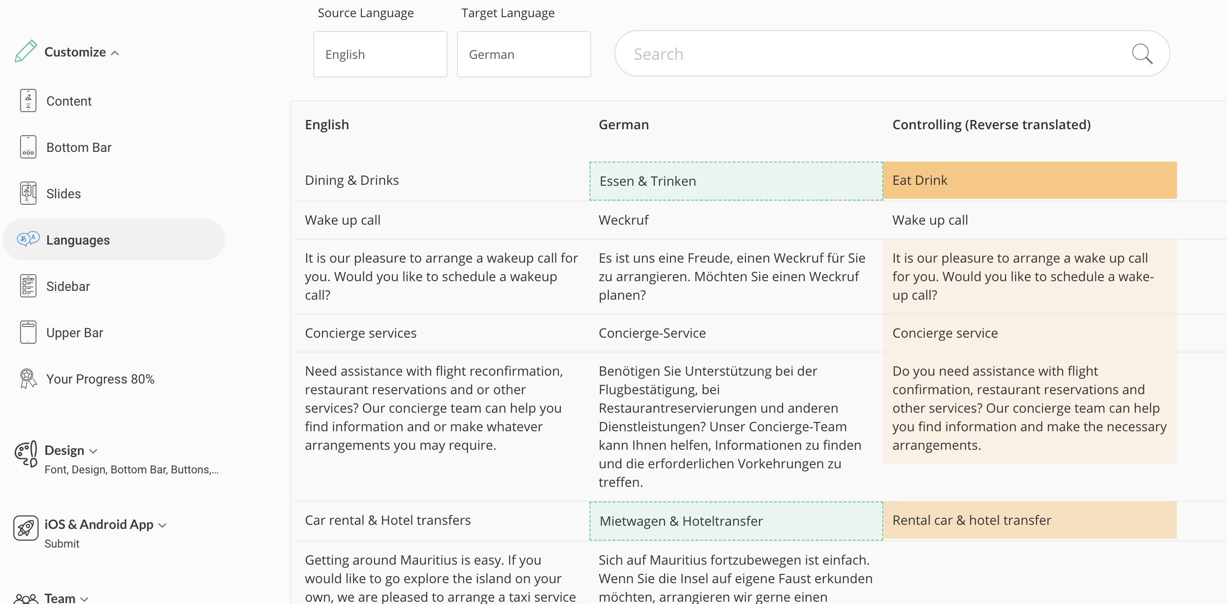The height and width of the screenshot is (604, 1227).
Task: Click the magnifying glass search icon
Action: click(x=1142, y=54)
